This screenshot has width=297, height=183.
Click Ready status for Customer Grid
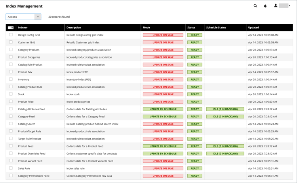(195, 42)
